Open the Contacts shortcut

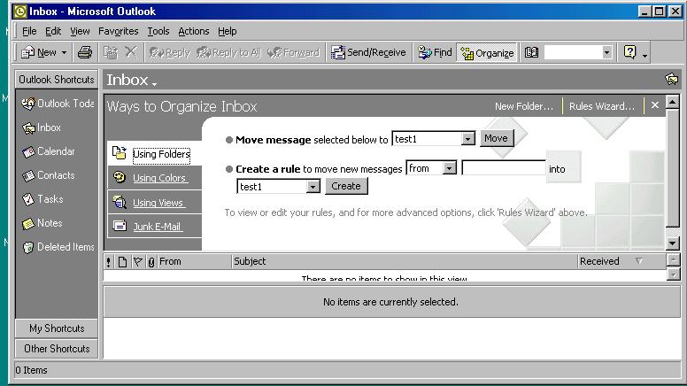coord(48,175)
